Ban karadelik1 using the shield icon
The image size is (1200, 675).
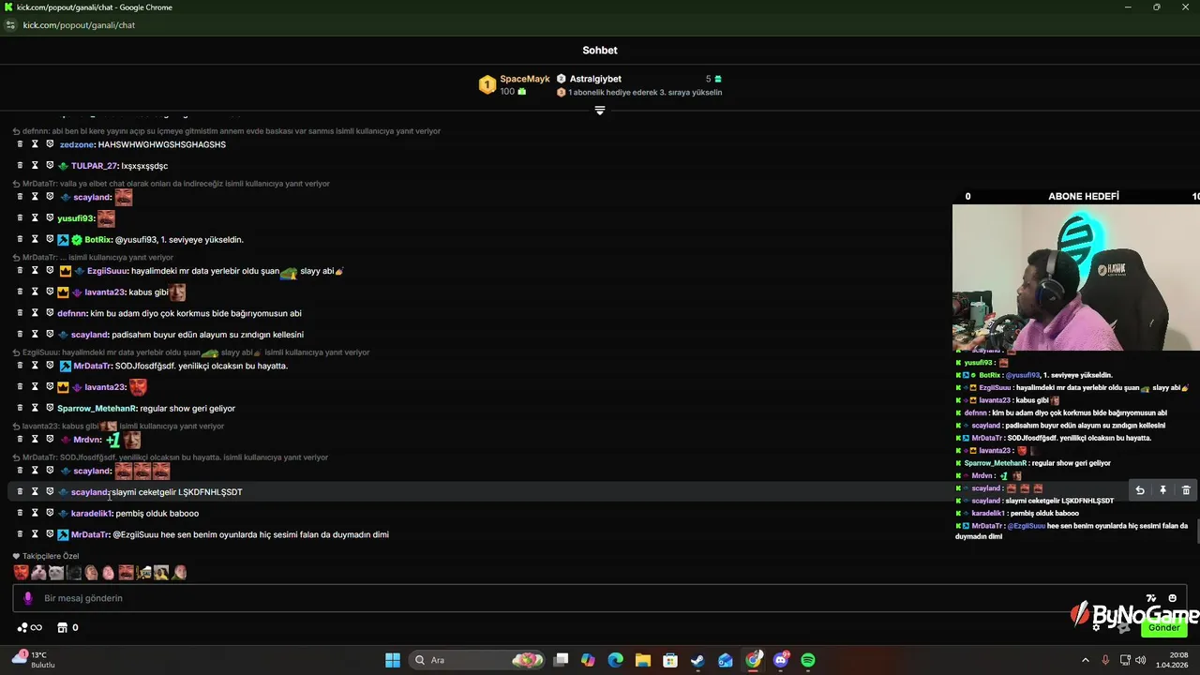click(50, 513)
